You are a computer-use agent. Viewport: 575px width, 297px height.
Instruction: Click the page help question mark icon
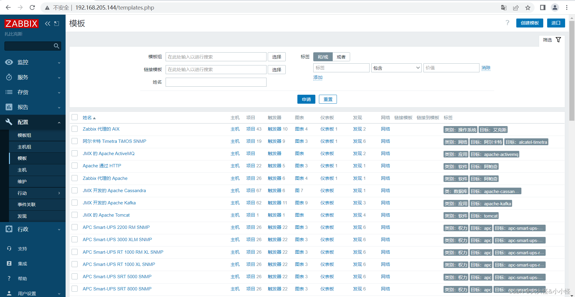[507, 23]
